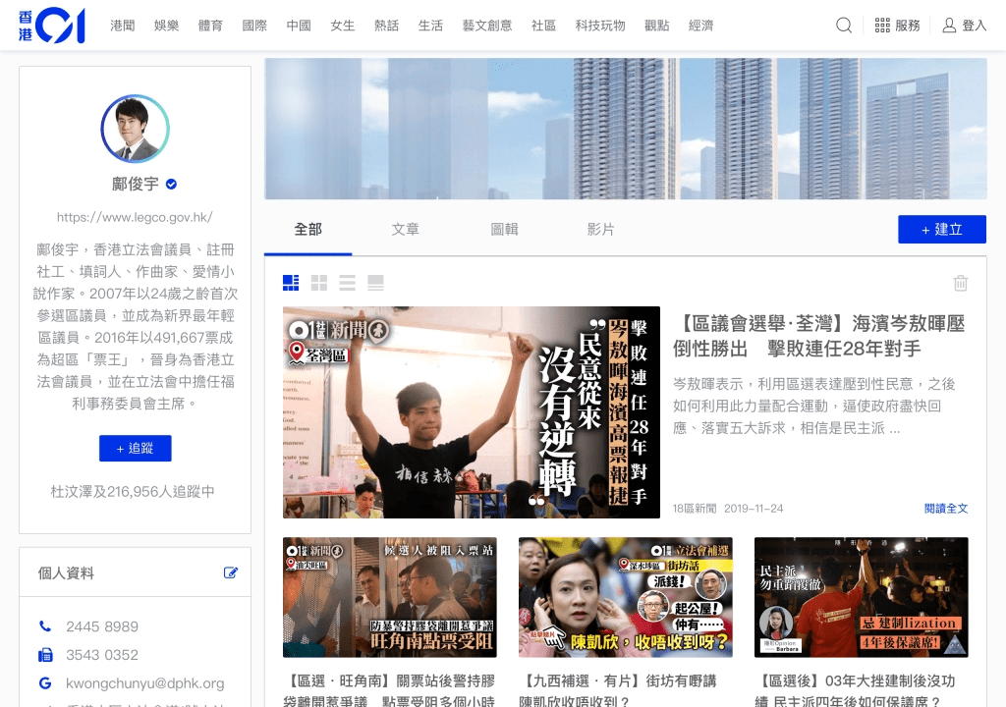
Task: Open headline 海濱岑敖暉壓倒性勝出 article
Action: click(x=818, y=336)
